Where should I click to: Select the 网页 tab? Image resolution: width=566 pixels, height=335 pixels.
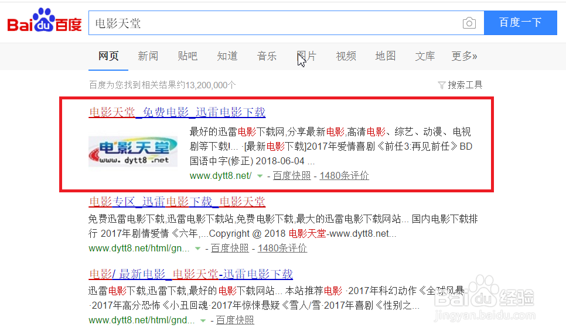coord(108,56)
